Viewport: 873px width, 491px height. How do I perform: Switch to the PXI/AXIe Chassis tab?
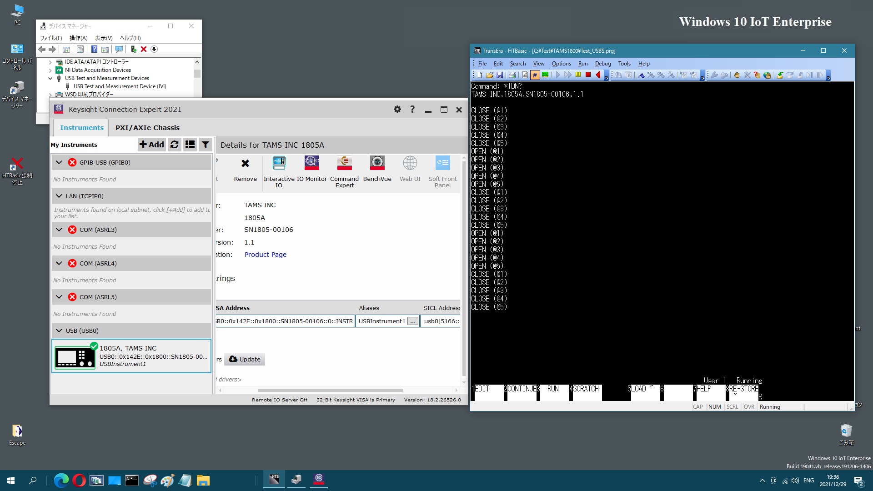(x=147, y=128)
